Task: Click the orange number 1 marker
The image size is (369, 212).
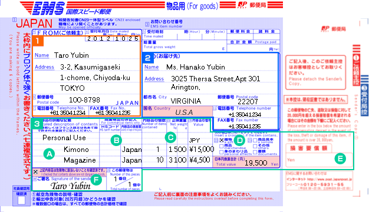Action: click(x=38, y=41)
